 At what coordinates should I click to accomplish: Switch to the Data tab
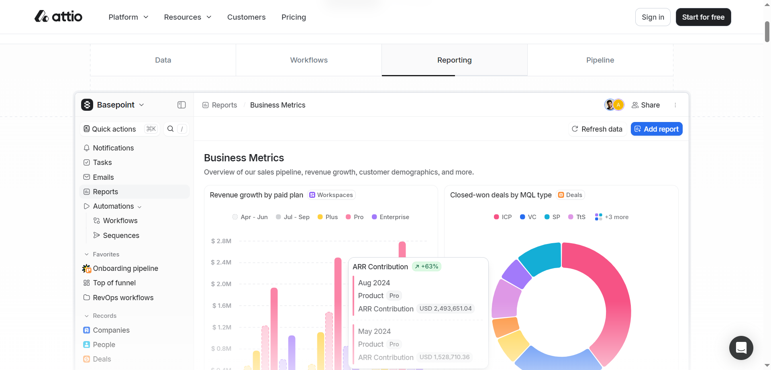click(163, 60)
